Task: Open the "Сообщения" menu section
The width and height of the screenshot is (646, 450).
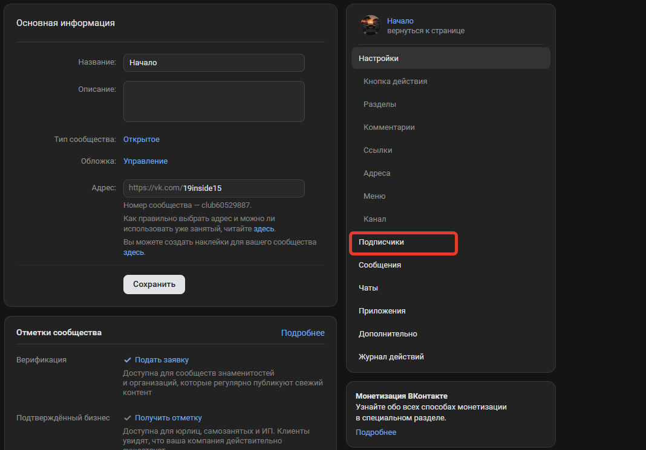Action: coord(379,265)
